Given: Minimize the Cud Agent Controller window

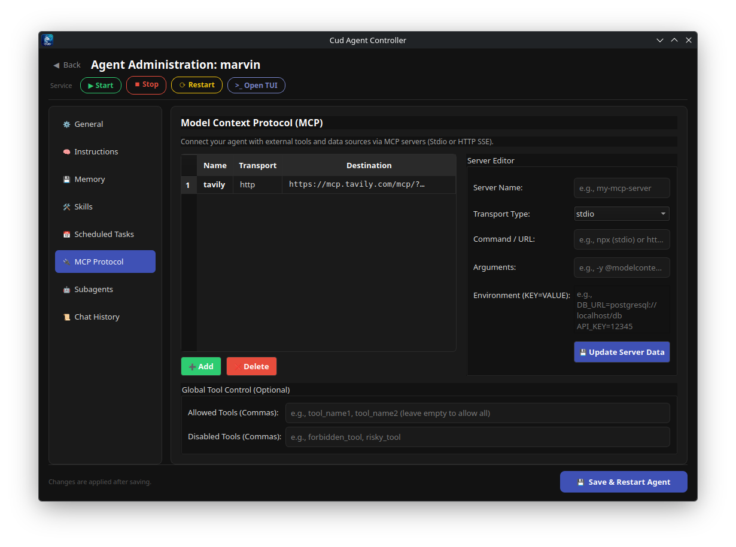Looking at the screenshot, I should tap(660, 40).
